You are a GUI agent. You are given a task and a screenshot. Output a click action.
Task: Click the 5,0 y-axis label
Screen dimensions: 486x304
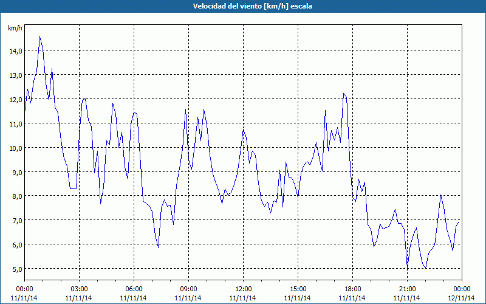click(17, 269)
